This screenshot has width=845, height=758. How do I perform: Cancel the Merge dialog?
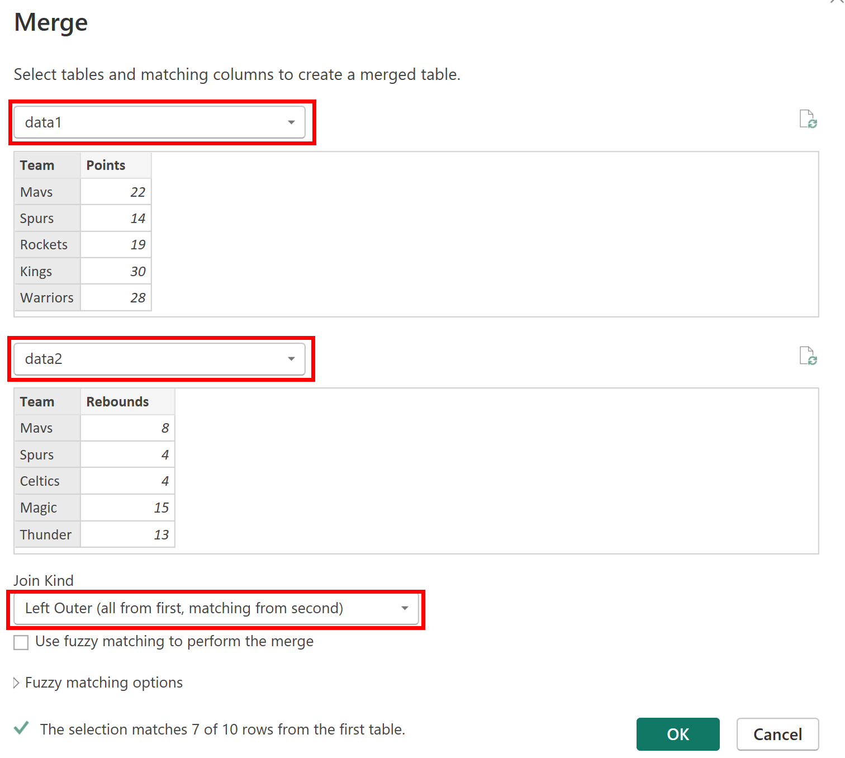click(778, 734)
